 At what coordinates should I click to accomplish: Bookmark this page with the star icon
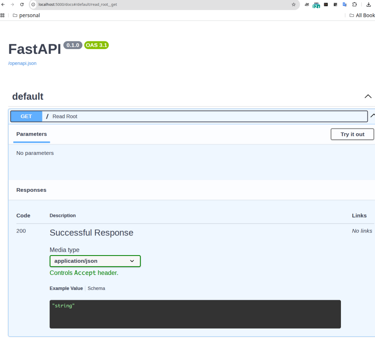coord(293,4)
